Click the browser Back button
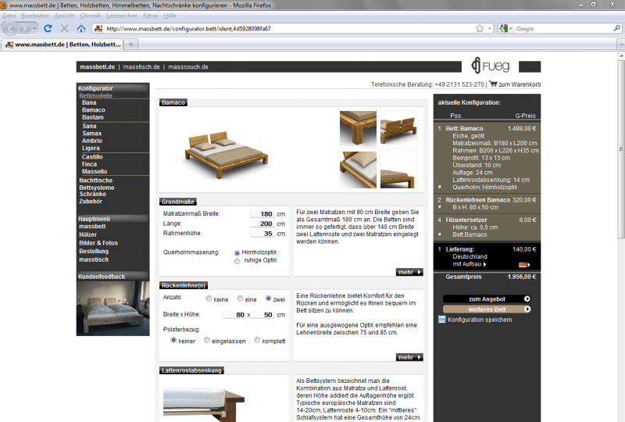Viewport: 625px width, 422px height. click(x=10, y=28)
